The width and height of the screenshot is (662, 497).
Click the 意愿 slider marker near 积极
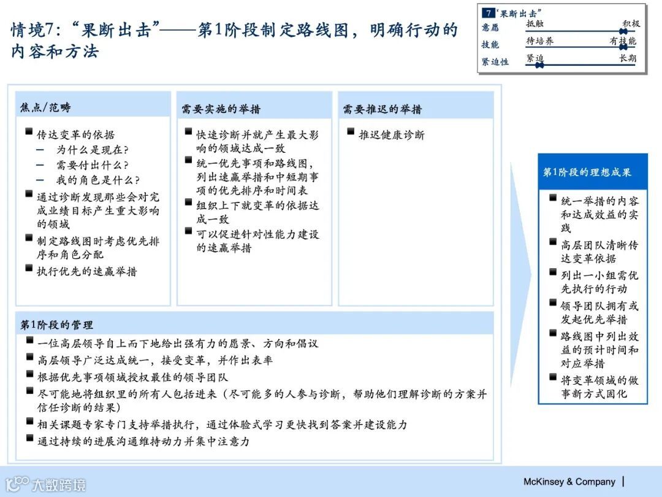click(623, 32)
